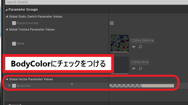The height and width of the screenshot is (105, 188).
Task: Browse to T_Male_Mask in Content Browser
Action: tap(140, 47)
